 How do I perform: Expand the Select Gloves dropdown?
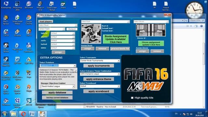click(167, 21)
